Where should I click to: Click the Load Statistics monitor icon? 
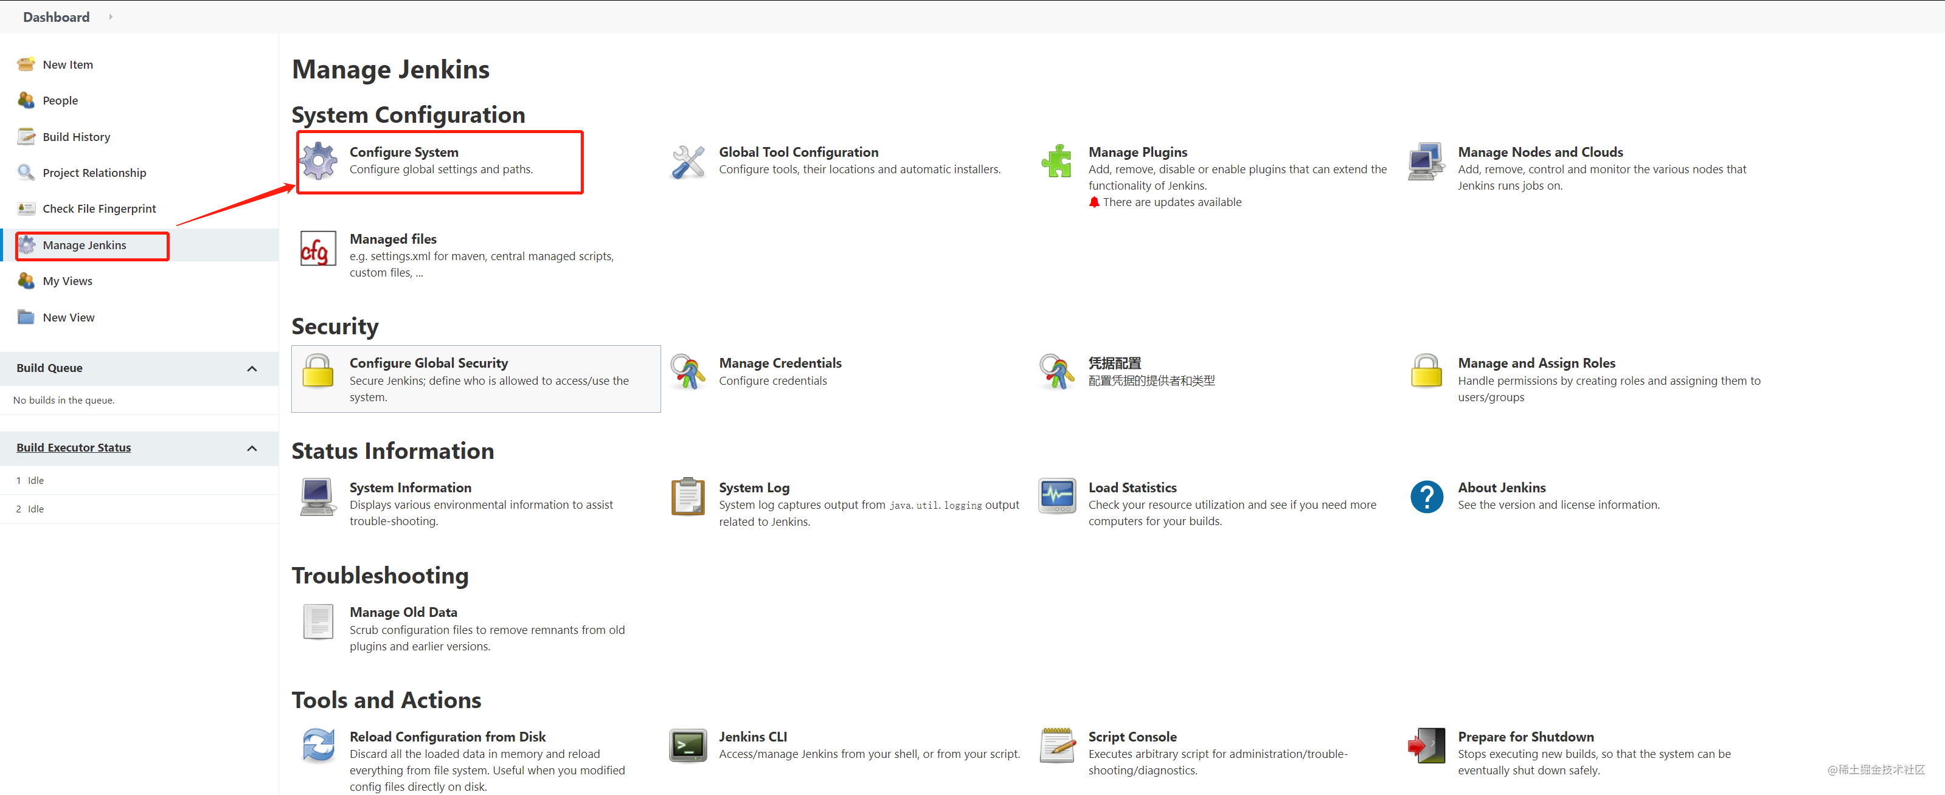(1057, 497)
